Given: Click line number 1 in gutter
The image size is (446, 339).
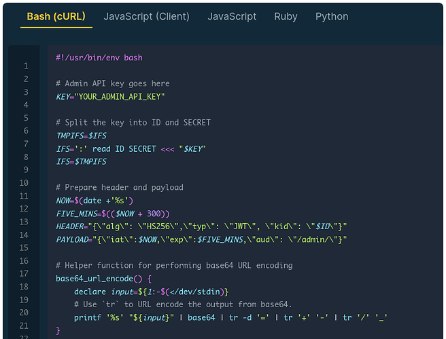Looking at the screenshot, I should tap(26, 66).
